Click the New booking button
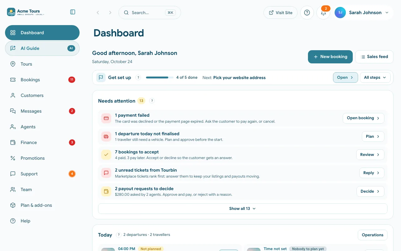Viewport: 401px width, 251px height. pos(330,57)
